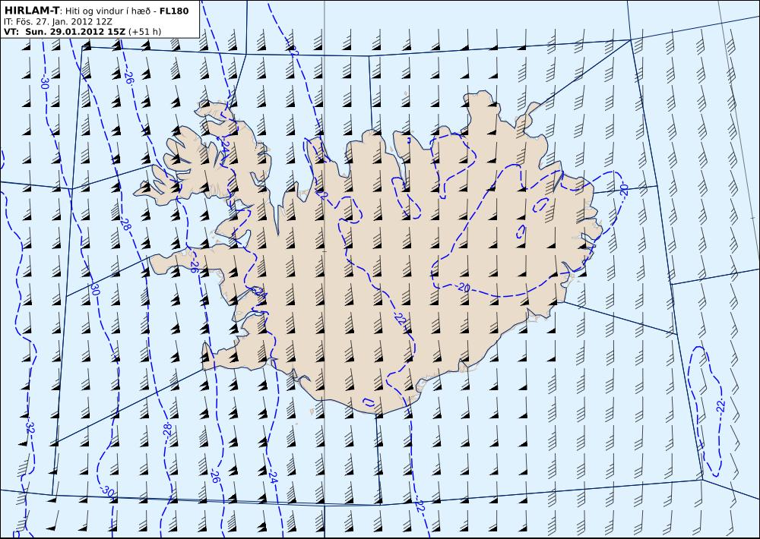Click the 'IT: Fös. 27. Jan. 2012 12Z' line

(x=58, y=22)
